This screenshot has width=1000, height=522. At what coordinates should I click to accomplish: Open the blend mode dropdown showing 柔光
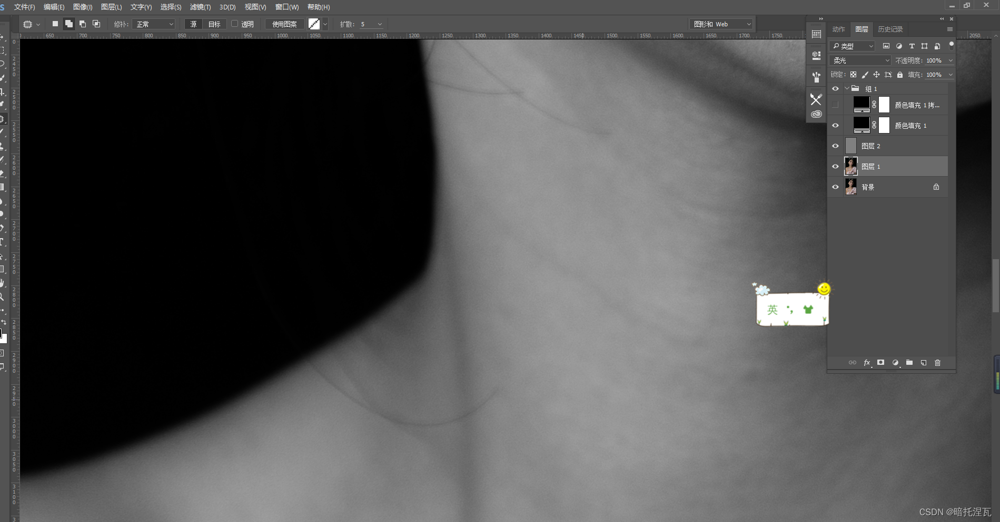(860, 60)
